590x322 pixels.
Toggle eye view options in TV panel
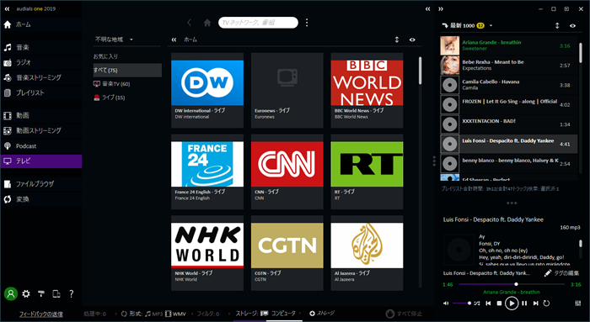tap(412, 40)
